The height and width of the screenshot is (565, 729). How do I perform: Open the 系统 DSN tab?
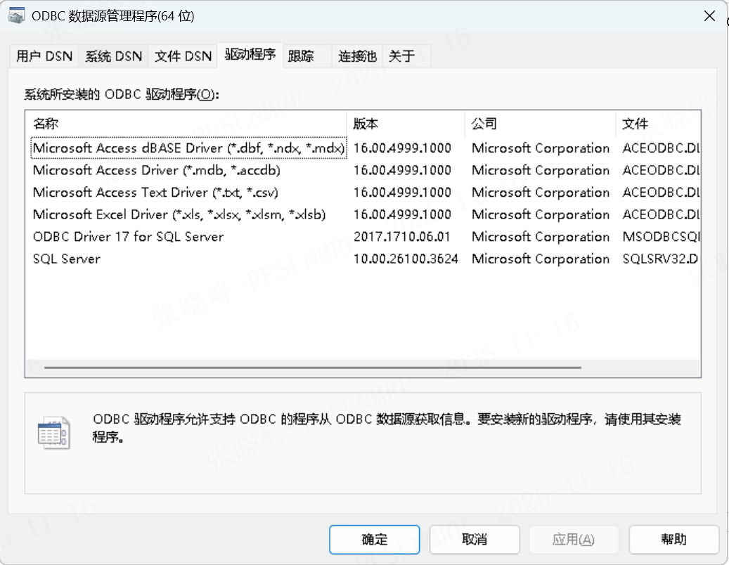tap(113, 56)
